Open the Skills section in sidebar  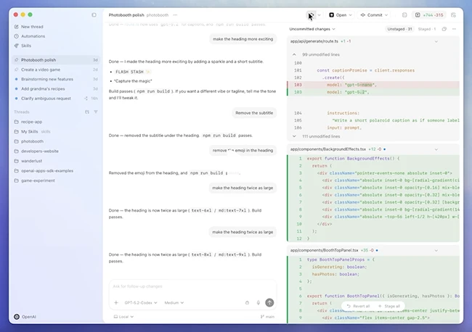coord(26,46)
